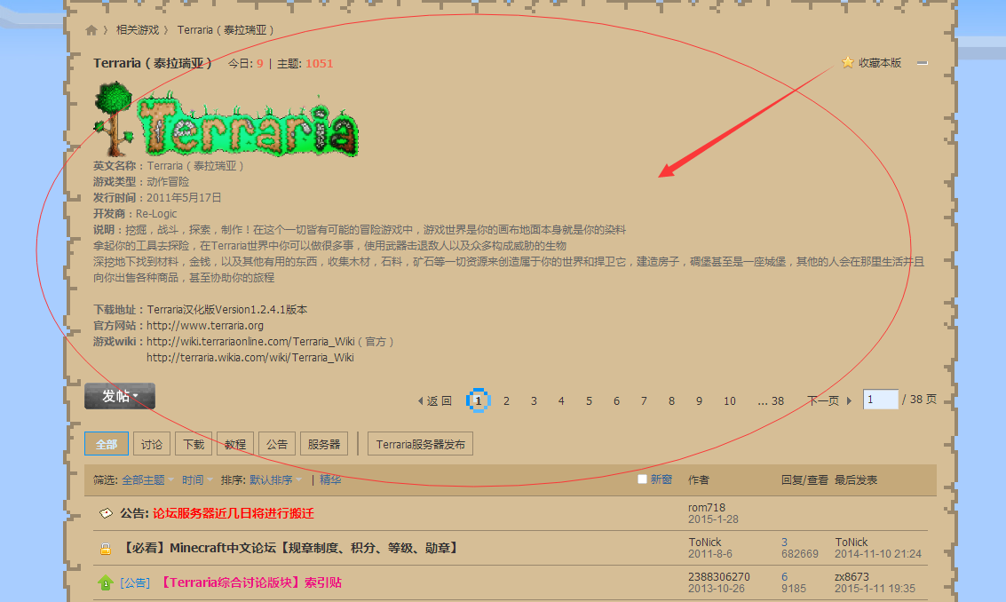The image size is (1006, 602).
Task: Open author 2388306270 profile
Action: point(719,577)
